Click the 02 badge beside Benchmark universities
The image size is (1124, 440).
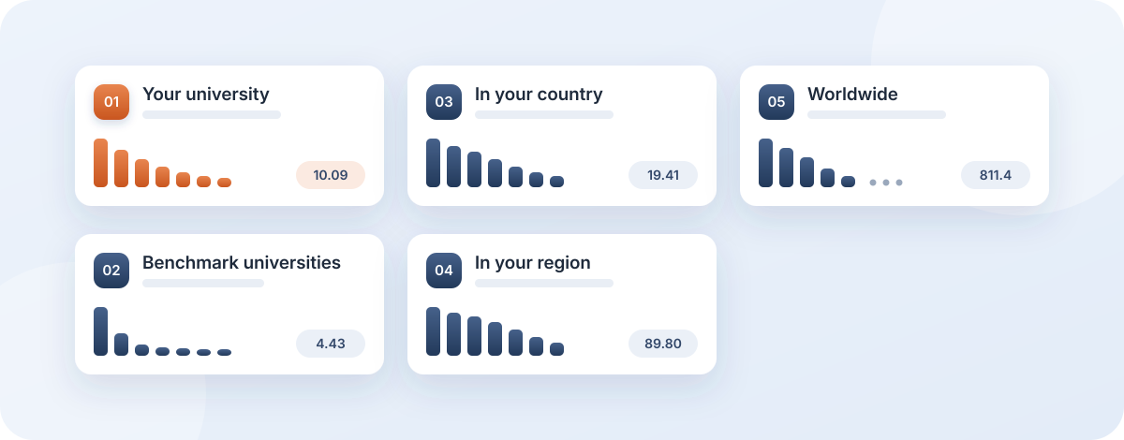[111, 271]
